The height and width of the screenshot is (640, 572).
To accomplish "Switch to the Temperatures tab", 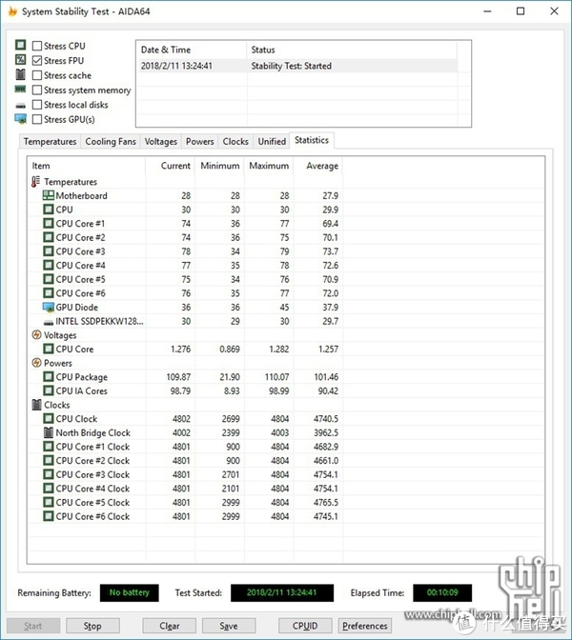I will coord(50,142).
